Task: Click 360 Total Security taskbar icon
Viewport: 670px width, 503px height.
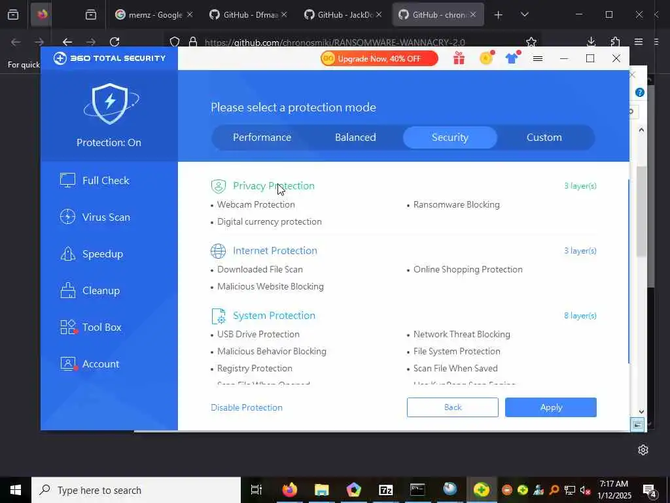Action: pos(482,489)
